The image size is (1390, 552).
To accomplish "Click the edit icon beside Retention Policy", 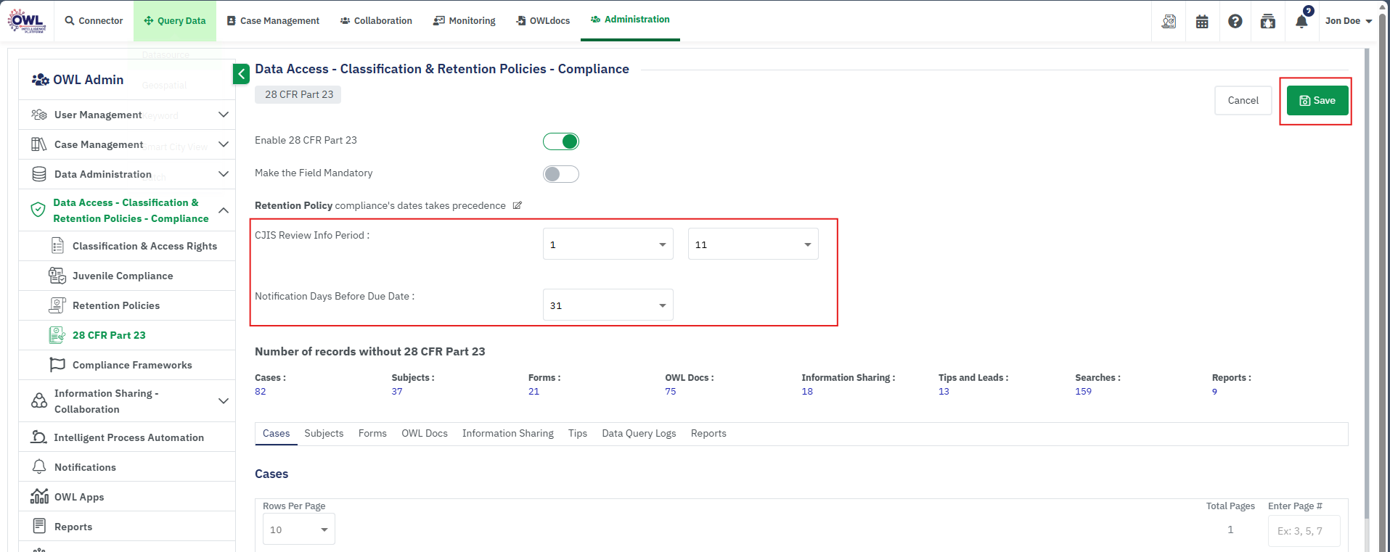I will click(x=518, y=205).
